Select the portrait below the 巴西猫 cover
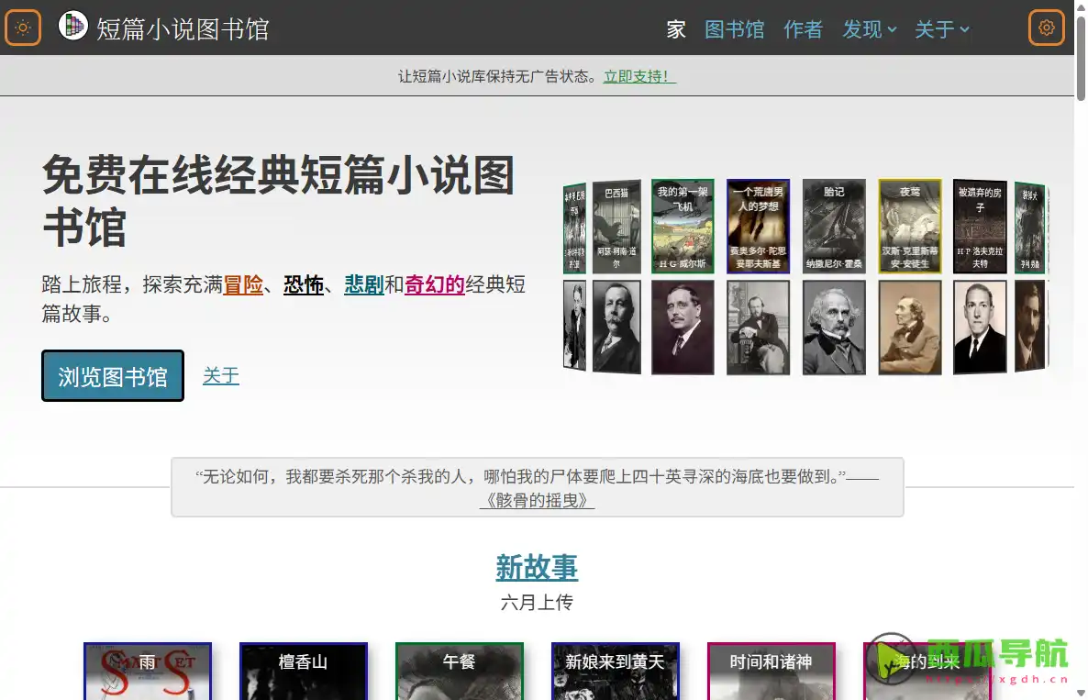Screen dimensions: 1088x700 pyautogui.click(x=616, y=327)
